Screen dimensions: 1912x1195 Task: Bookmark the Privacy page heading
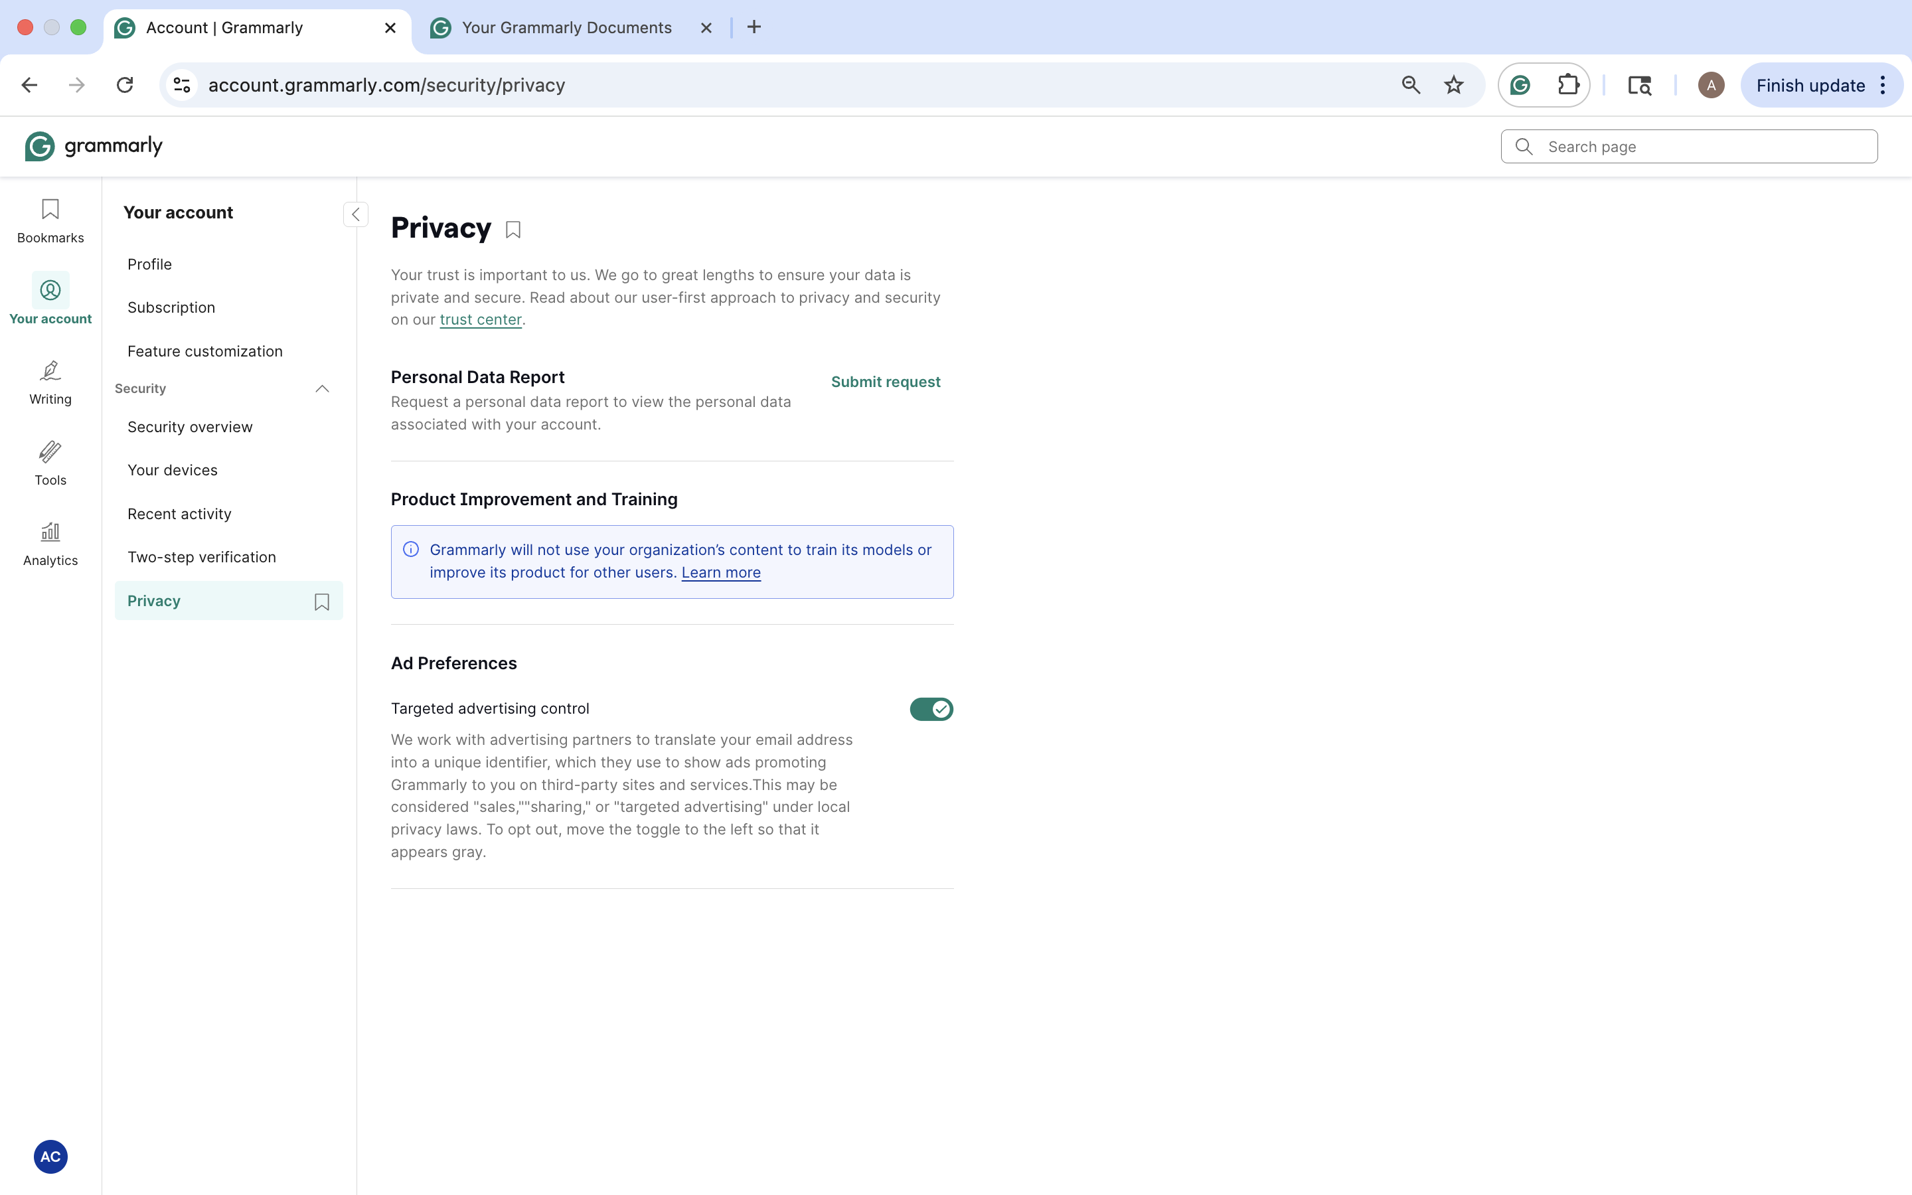point(513,228)
